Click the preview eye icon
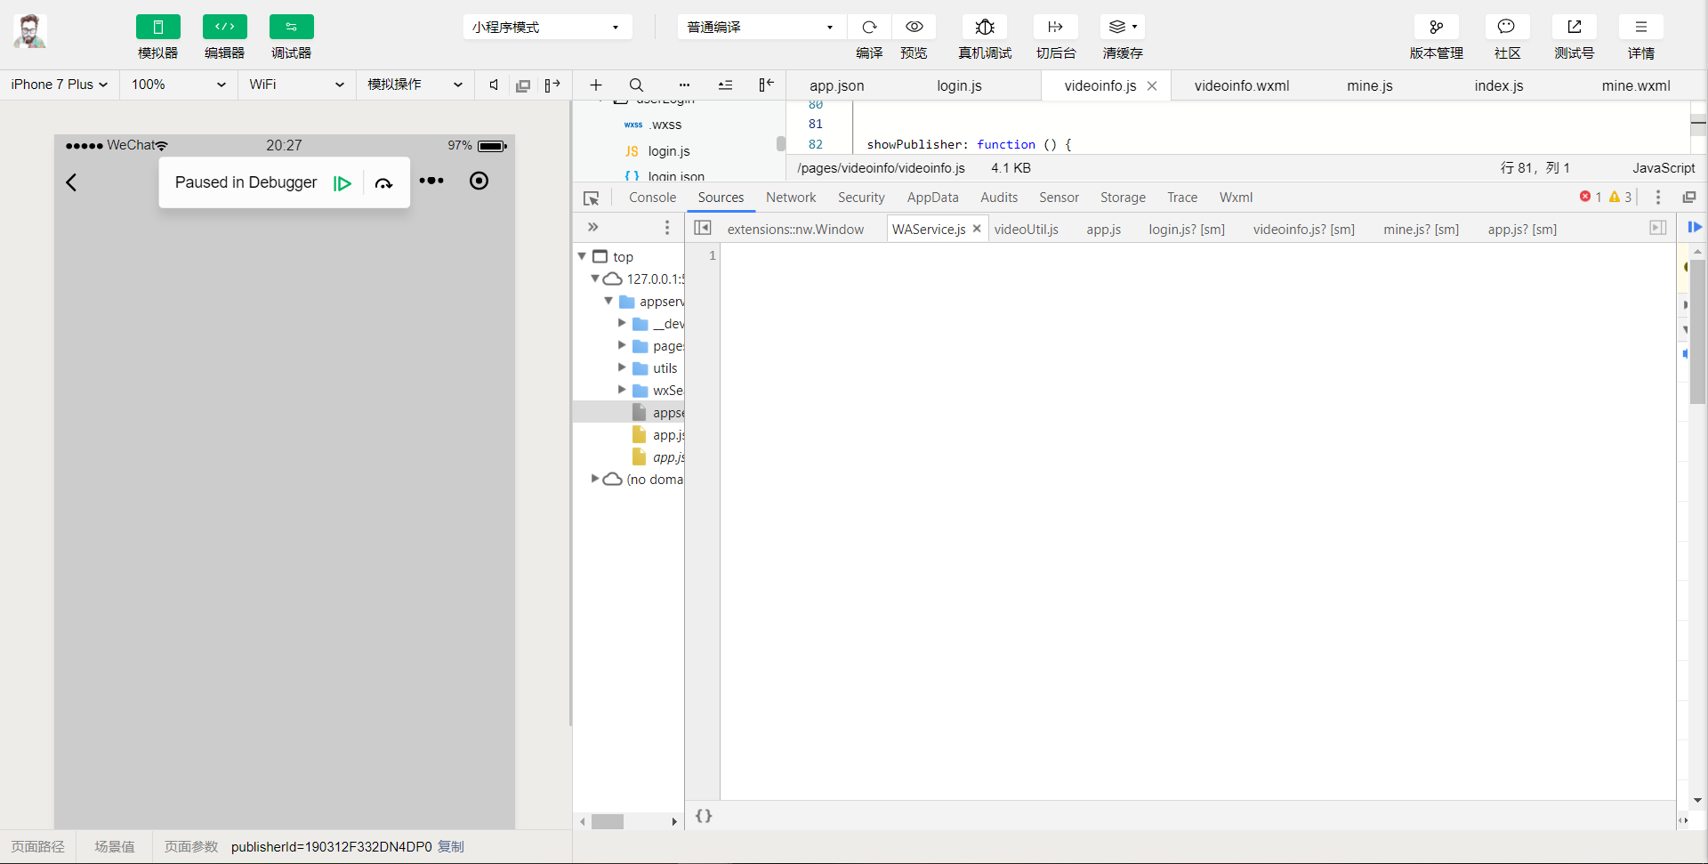This screenshot has height=864, width=1708. (x=914, y=27)
